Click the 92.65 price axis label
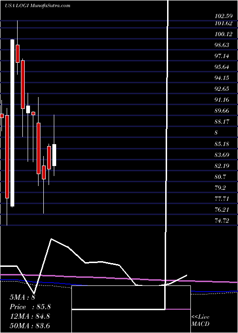Image resolution: width=238 pixels, height=333 pixels. [222, 89]
